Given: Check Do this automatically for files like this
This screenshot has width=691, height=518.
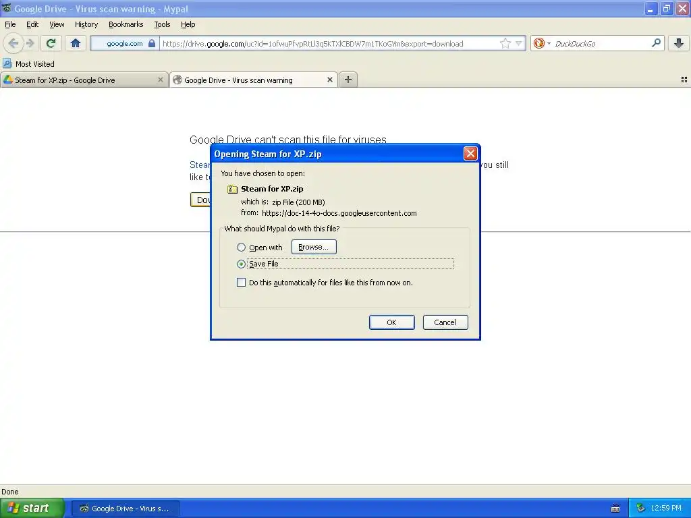Looking at the screenshot, I should pyautogui.click(x=241, y=283).
